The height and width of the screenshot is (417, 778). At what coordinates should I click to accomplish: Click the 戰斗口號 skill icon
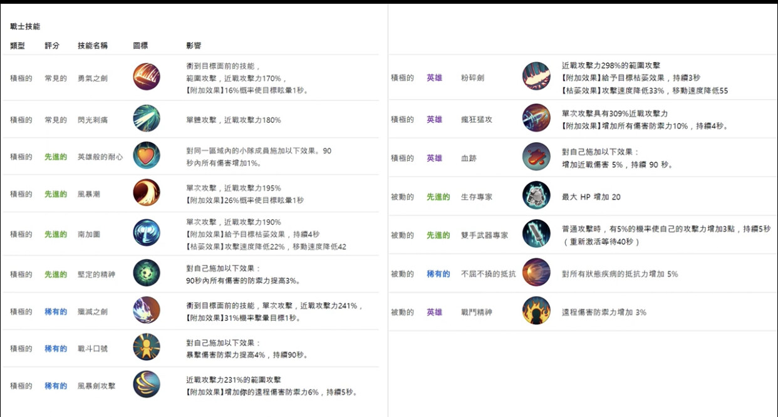click(146, 346)
